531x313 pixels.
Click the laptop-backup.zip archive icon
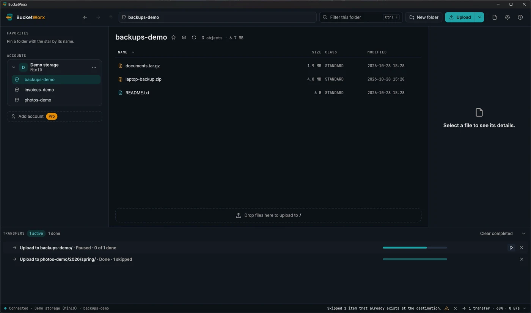(120, 79)
